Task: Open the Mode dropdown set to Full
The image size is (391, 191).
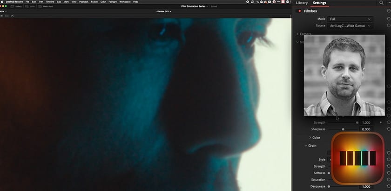Action: [x=350, y=19]
